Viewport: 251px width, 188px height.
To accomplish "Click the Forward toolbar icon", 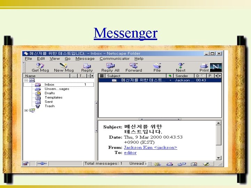I will pyautogui.click(x=134, y=68).
